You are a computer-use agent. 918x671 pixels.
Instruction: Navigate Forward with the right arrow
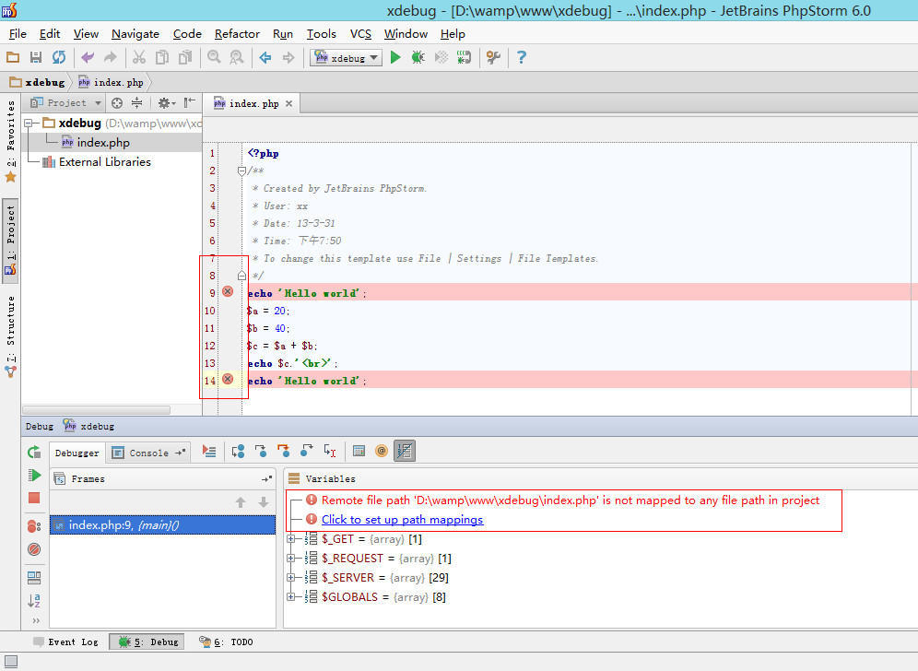[x=288, y=57]
